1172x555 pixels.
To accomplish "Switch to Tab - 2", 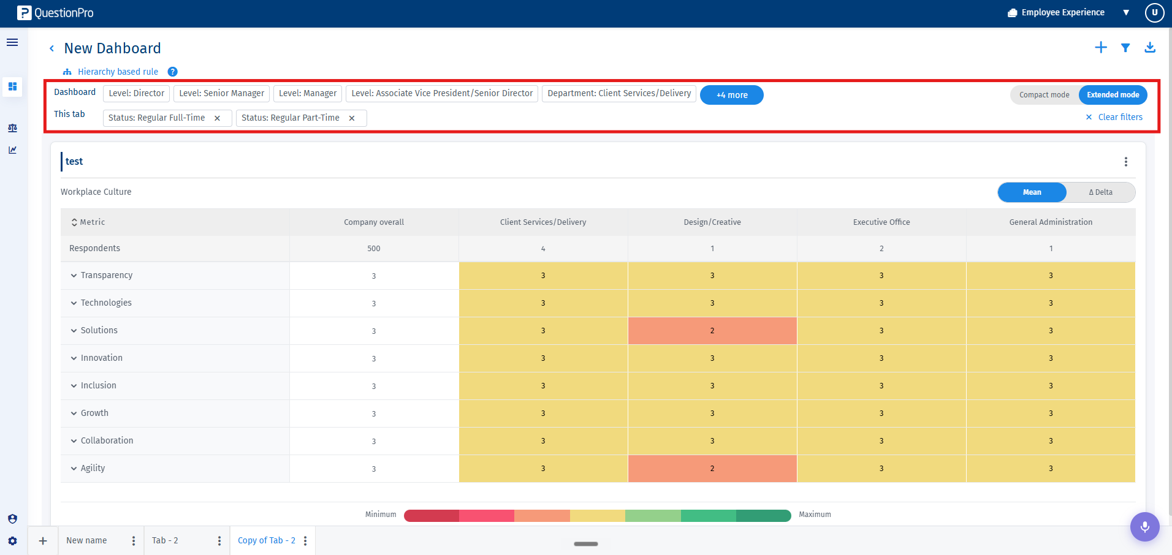I will point(165,541).
